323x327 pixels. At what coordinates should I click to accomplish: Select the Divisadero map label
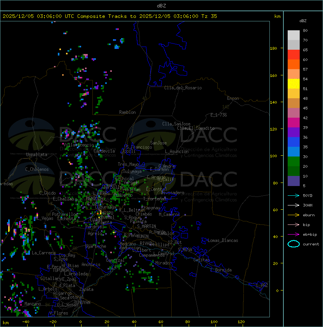coord(172,193)
